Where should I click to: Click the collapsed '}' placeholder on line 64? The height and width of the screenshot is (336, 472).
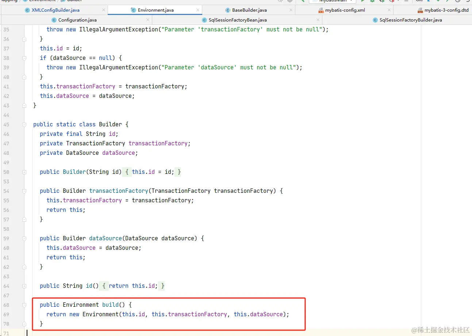[161, 286]
